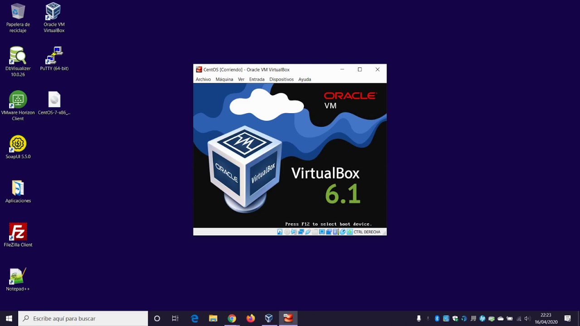Open the Ver menu
Image resolution: width=580 pixels, height=326 pixels.
point(241,79)
